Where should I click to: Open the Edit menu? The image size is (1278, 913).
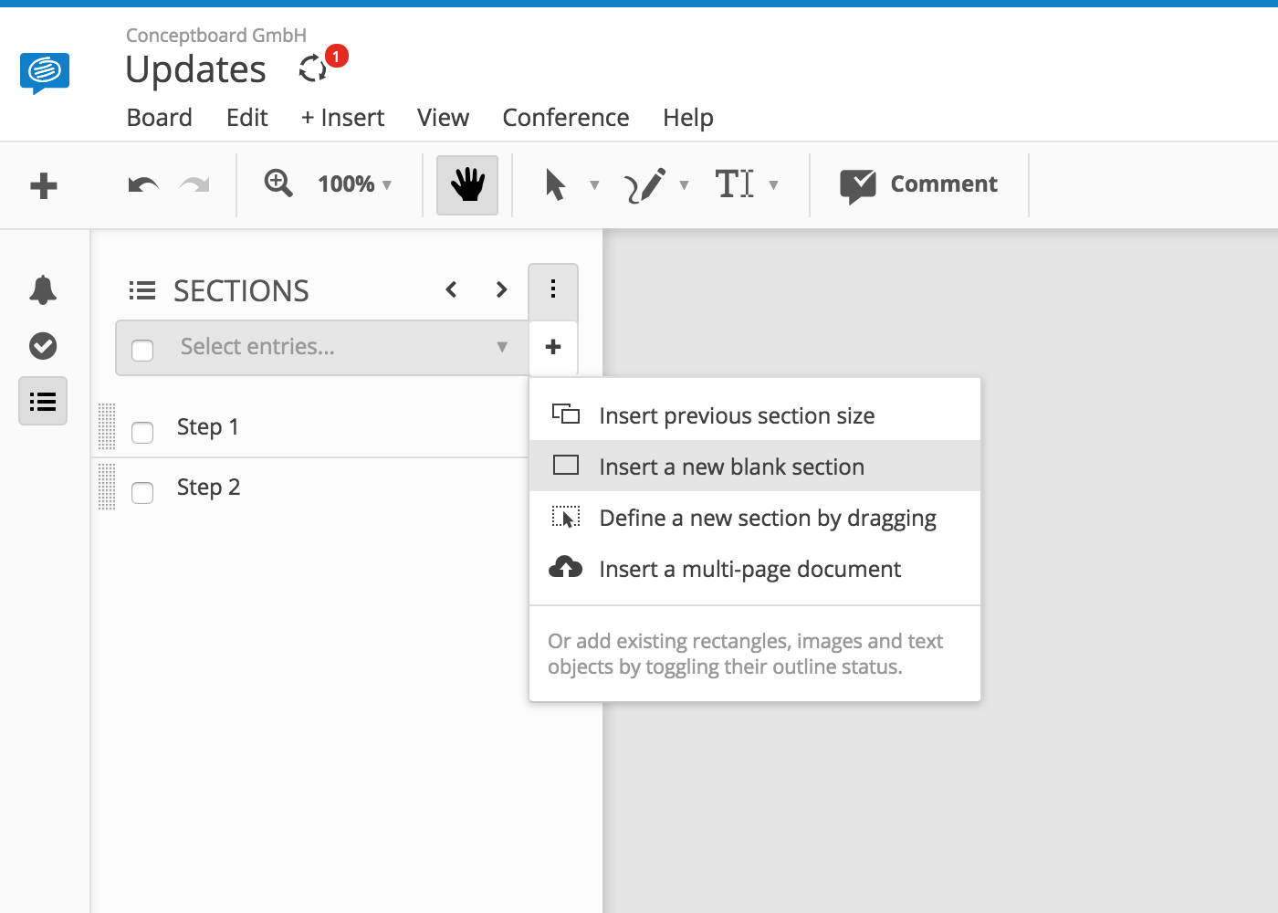[247, 118]
